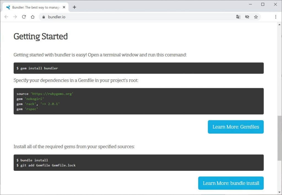The image size is (282, 195).
Task: Click the forward navigation arrow
Action: pos(15,17)
